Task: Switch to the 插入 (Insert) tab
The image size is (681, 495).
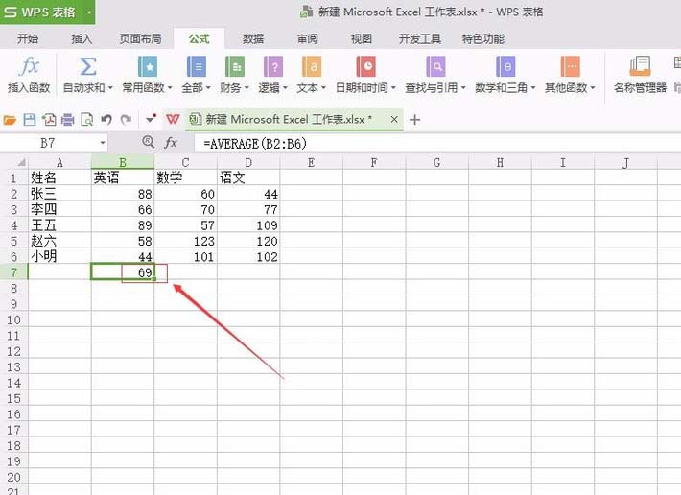Action: (82, 39)
